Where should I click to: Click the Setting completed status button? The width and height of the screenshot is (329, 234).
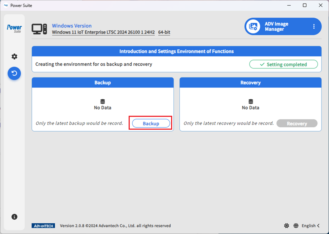(283, 64)
